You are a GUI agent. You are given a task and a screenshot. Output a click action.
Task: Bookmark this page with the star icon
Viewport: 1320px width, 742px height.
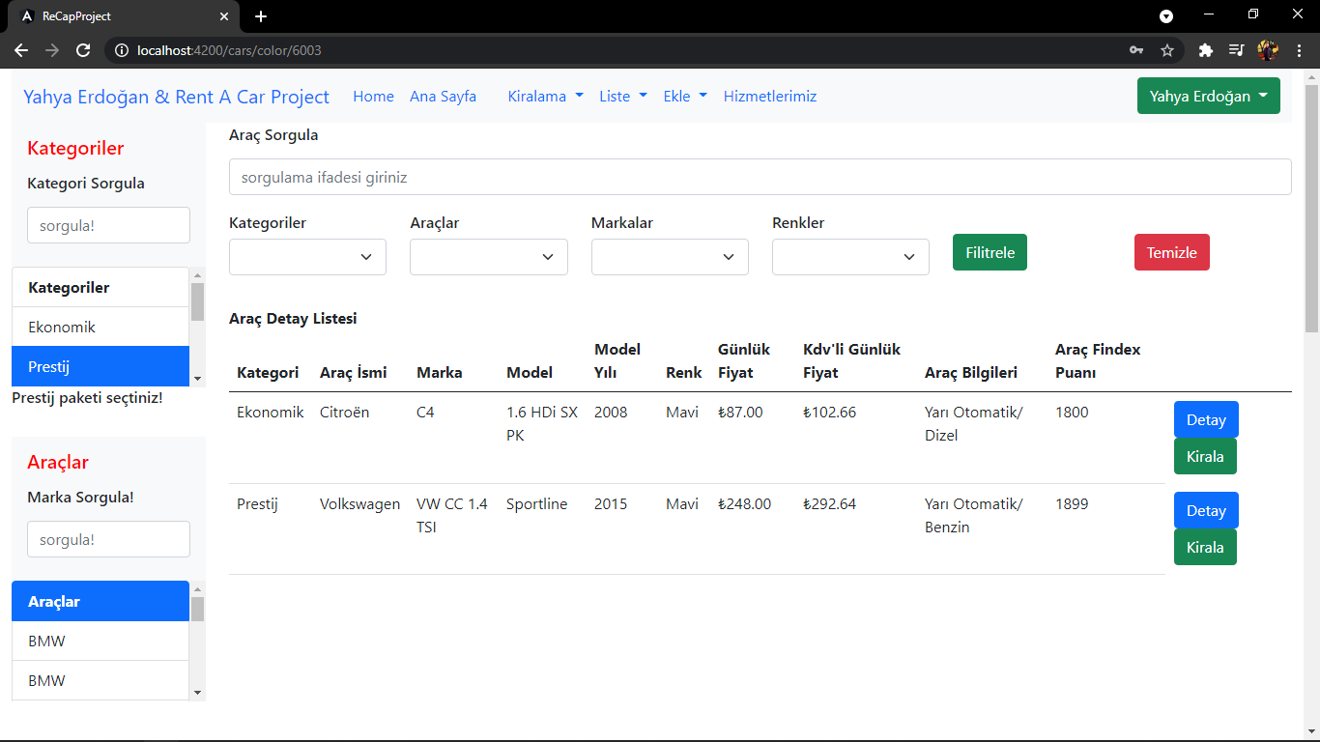click(x=1166, y=50)
